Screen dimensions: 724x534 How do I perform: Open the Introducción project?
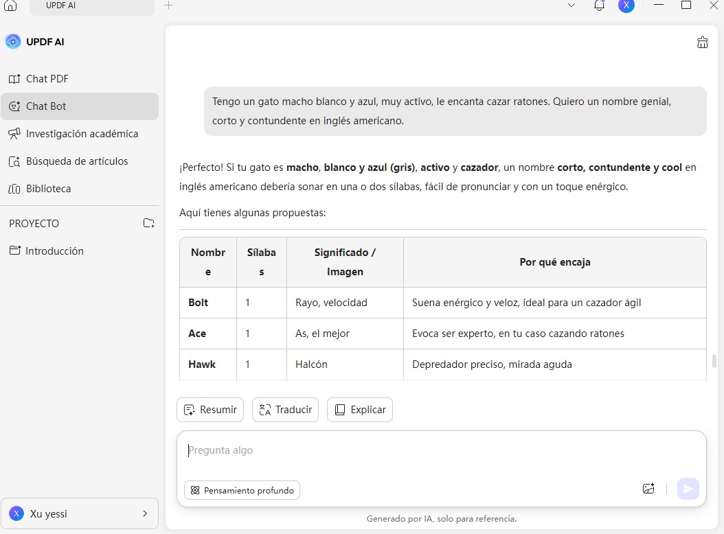coord(54,251)
